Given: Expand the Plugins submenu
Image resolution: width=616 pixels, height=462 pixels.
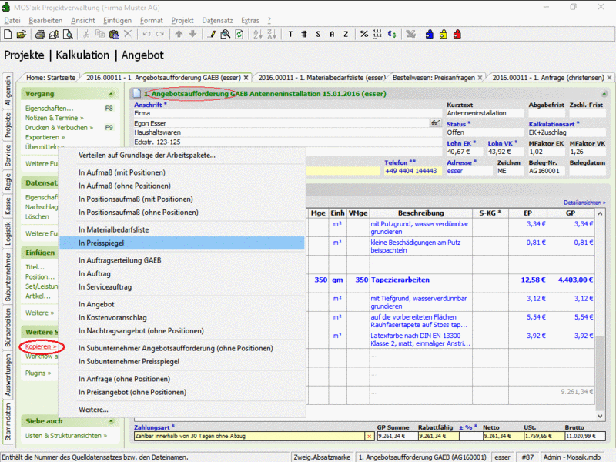Looking at the screenshot, I should [x=38, y=373].
